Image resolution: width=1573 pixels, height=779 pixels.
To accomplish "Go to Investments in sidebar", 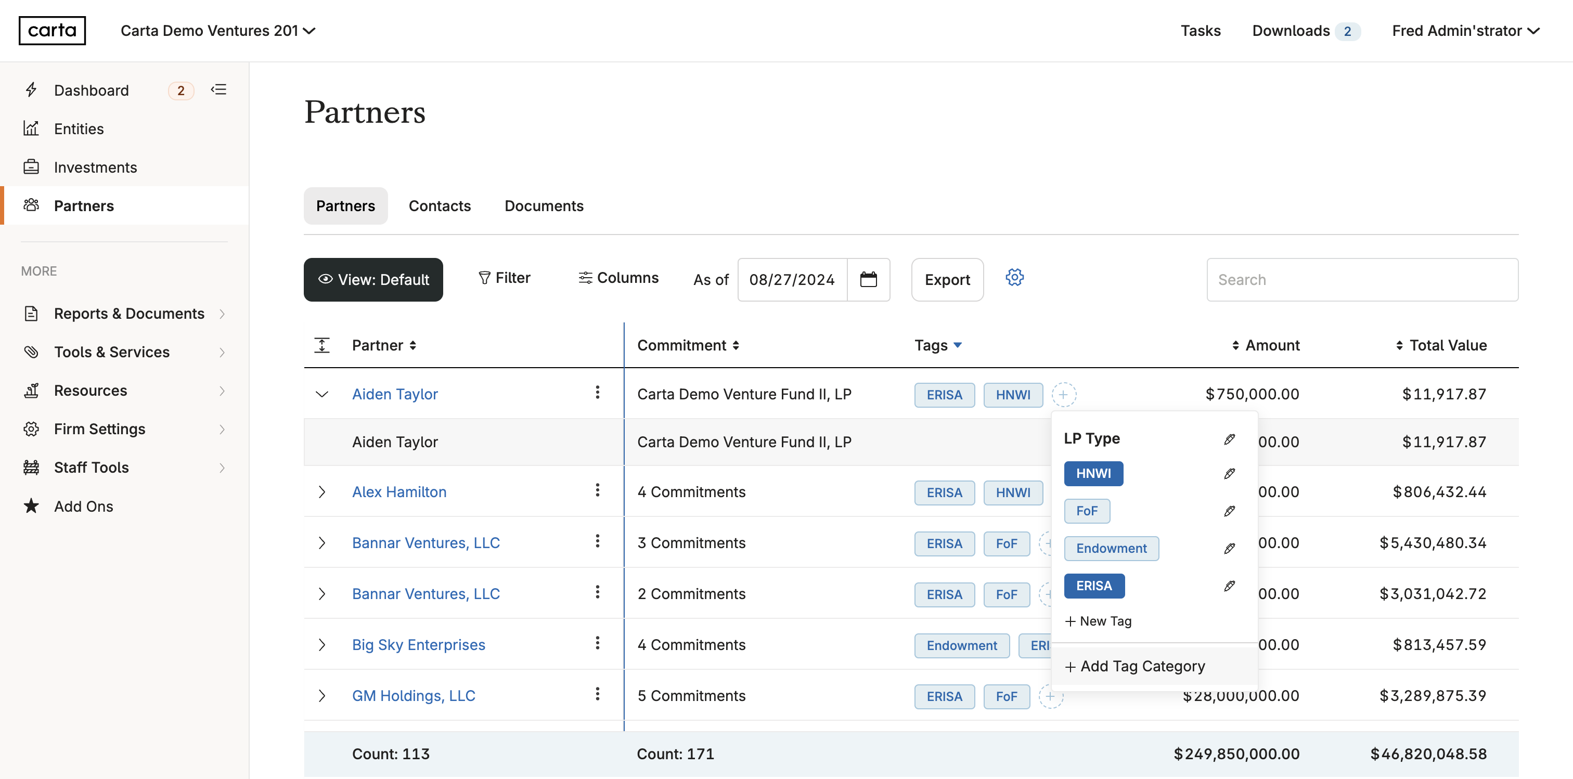I will [x=95, y=167].
